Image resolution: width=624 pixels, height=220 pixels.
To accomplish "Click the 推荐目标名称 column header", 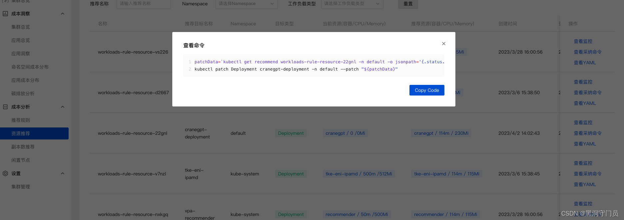I will [x=199, y=24].
